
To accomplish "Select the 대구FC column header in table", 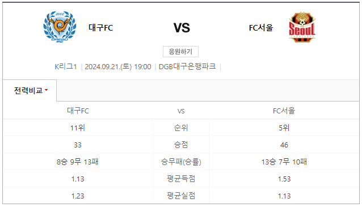I will [78, 111].
